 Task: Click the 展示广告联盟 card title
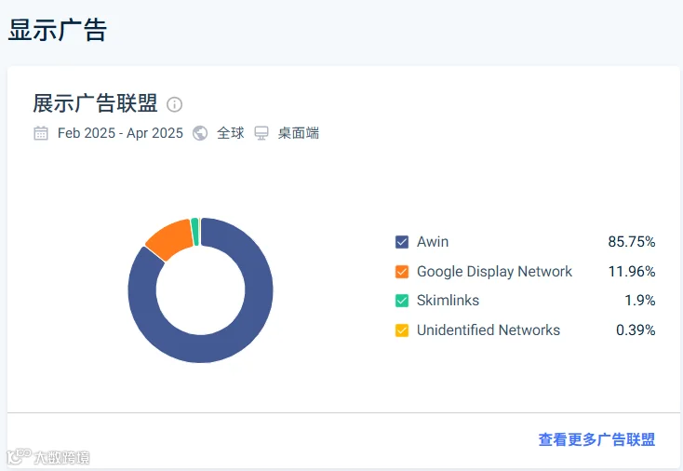pyautogui.click(x=95, y=103)
